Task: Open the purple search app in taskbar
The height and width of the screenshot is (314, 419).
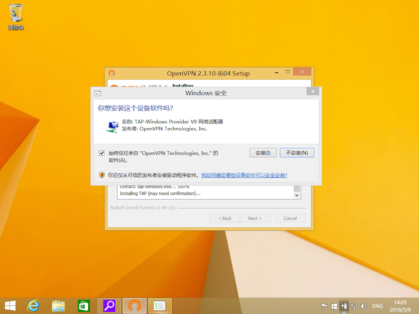Action: 109,306
